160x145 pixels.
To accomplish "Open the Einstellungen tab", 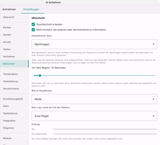I will (31, 9).
